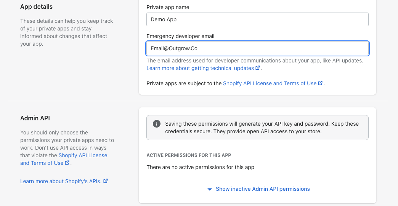
Task: Open sidebar 'Shopify API License' link under Admin API
Action: click(x=83, y=155)
